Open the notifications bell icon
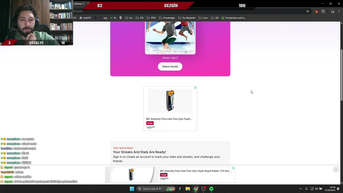The image size is (343, 193). click(x=338, y=189)
